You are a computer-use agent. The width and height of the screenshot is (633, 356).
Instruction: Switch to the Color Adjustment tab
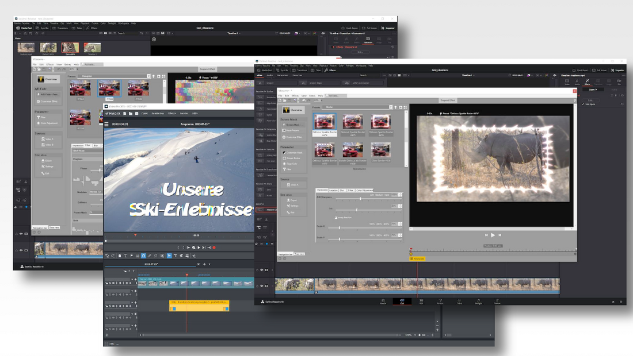tap(364, 189)
